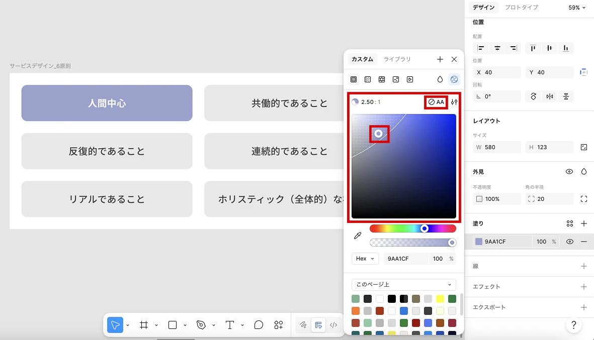Select the 人間中心 card on canvas

tap(107, 103)
